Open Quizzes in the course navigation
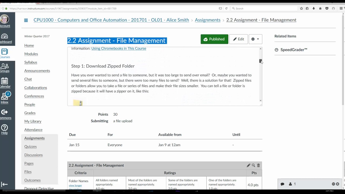Viewport: 345px width, 194px height. pos(30,147)
